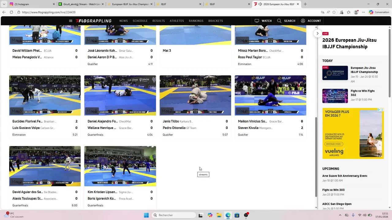Open the Fight to Win 303 link
Image resolution: width=392 pixels, height=220 pixels.
tap(334, 190)
